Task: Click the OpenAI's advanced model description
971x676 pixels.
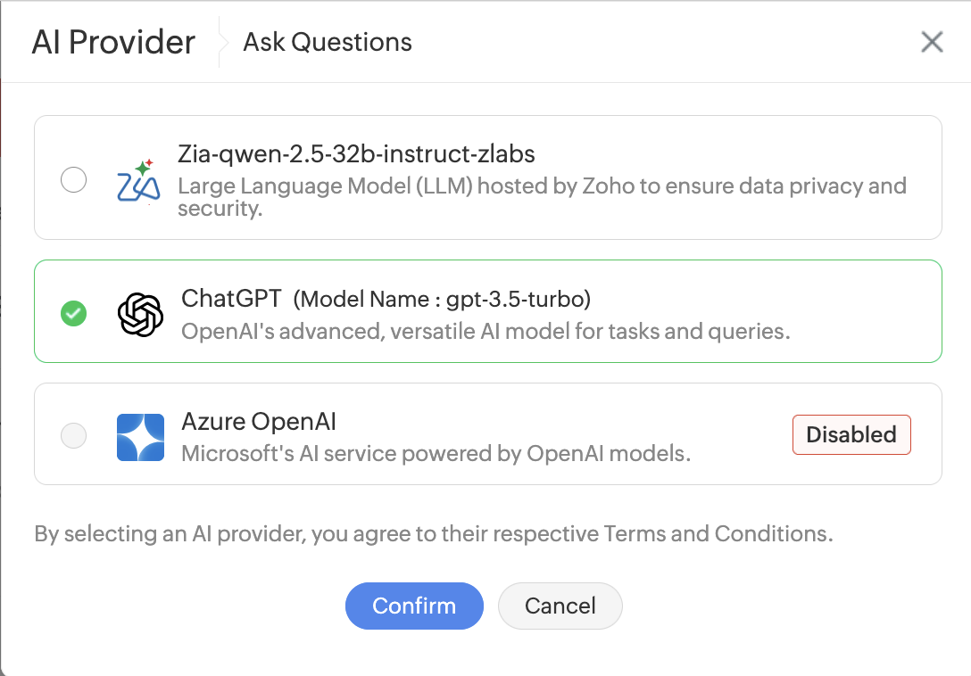Action: 485,331
